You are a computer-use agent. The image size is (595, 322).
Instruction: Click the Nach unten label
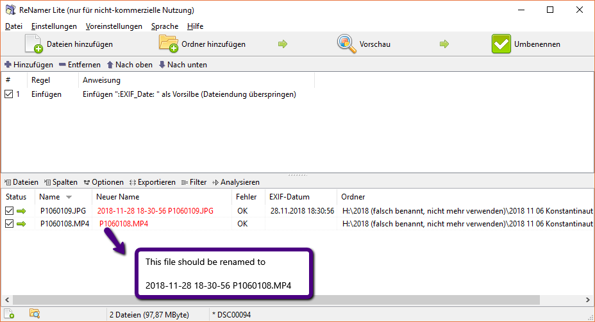pos(187,65)
